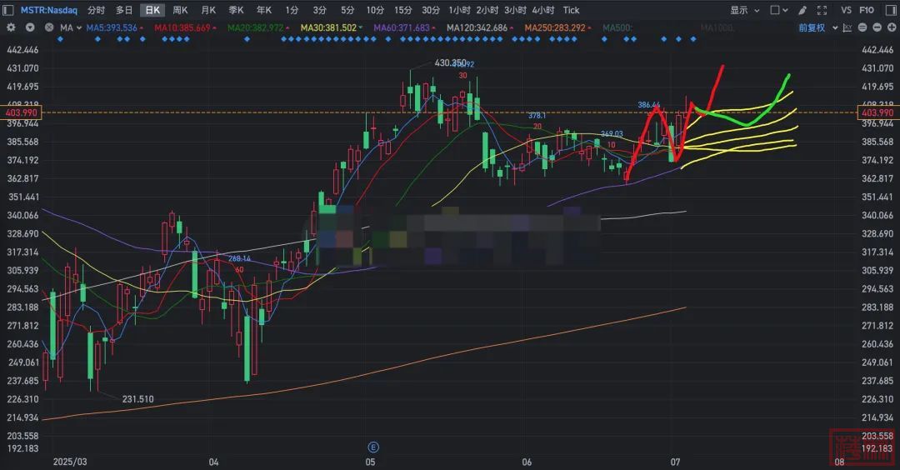This screenshot has height=470, width=900.
Task: Select the 15分 timeframe tab
Action: click(x=403, y=10)
